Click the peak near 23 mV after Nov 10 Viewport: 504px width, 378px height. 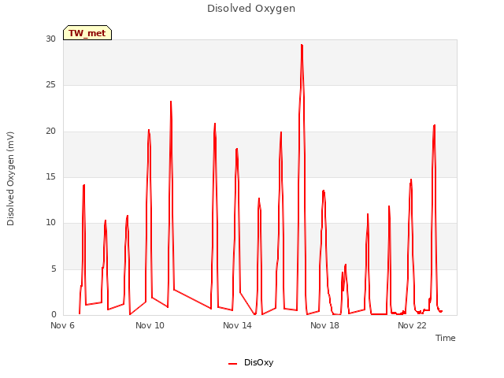(171, 102)
